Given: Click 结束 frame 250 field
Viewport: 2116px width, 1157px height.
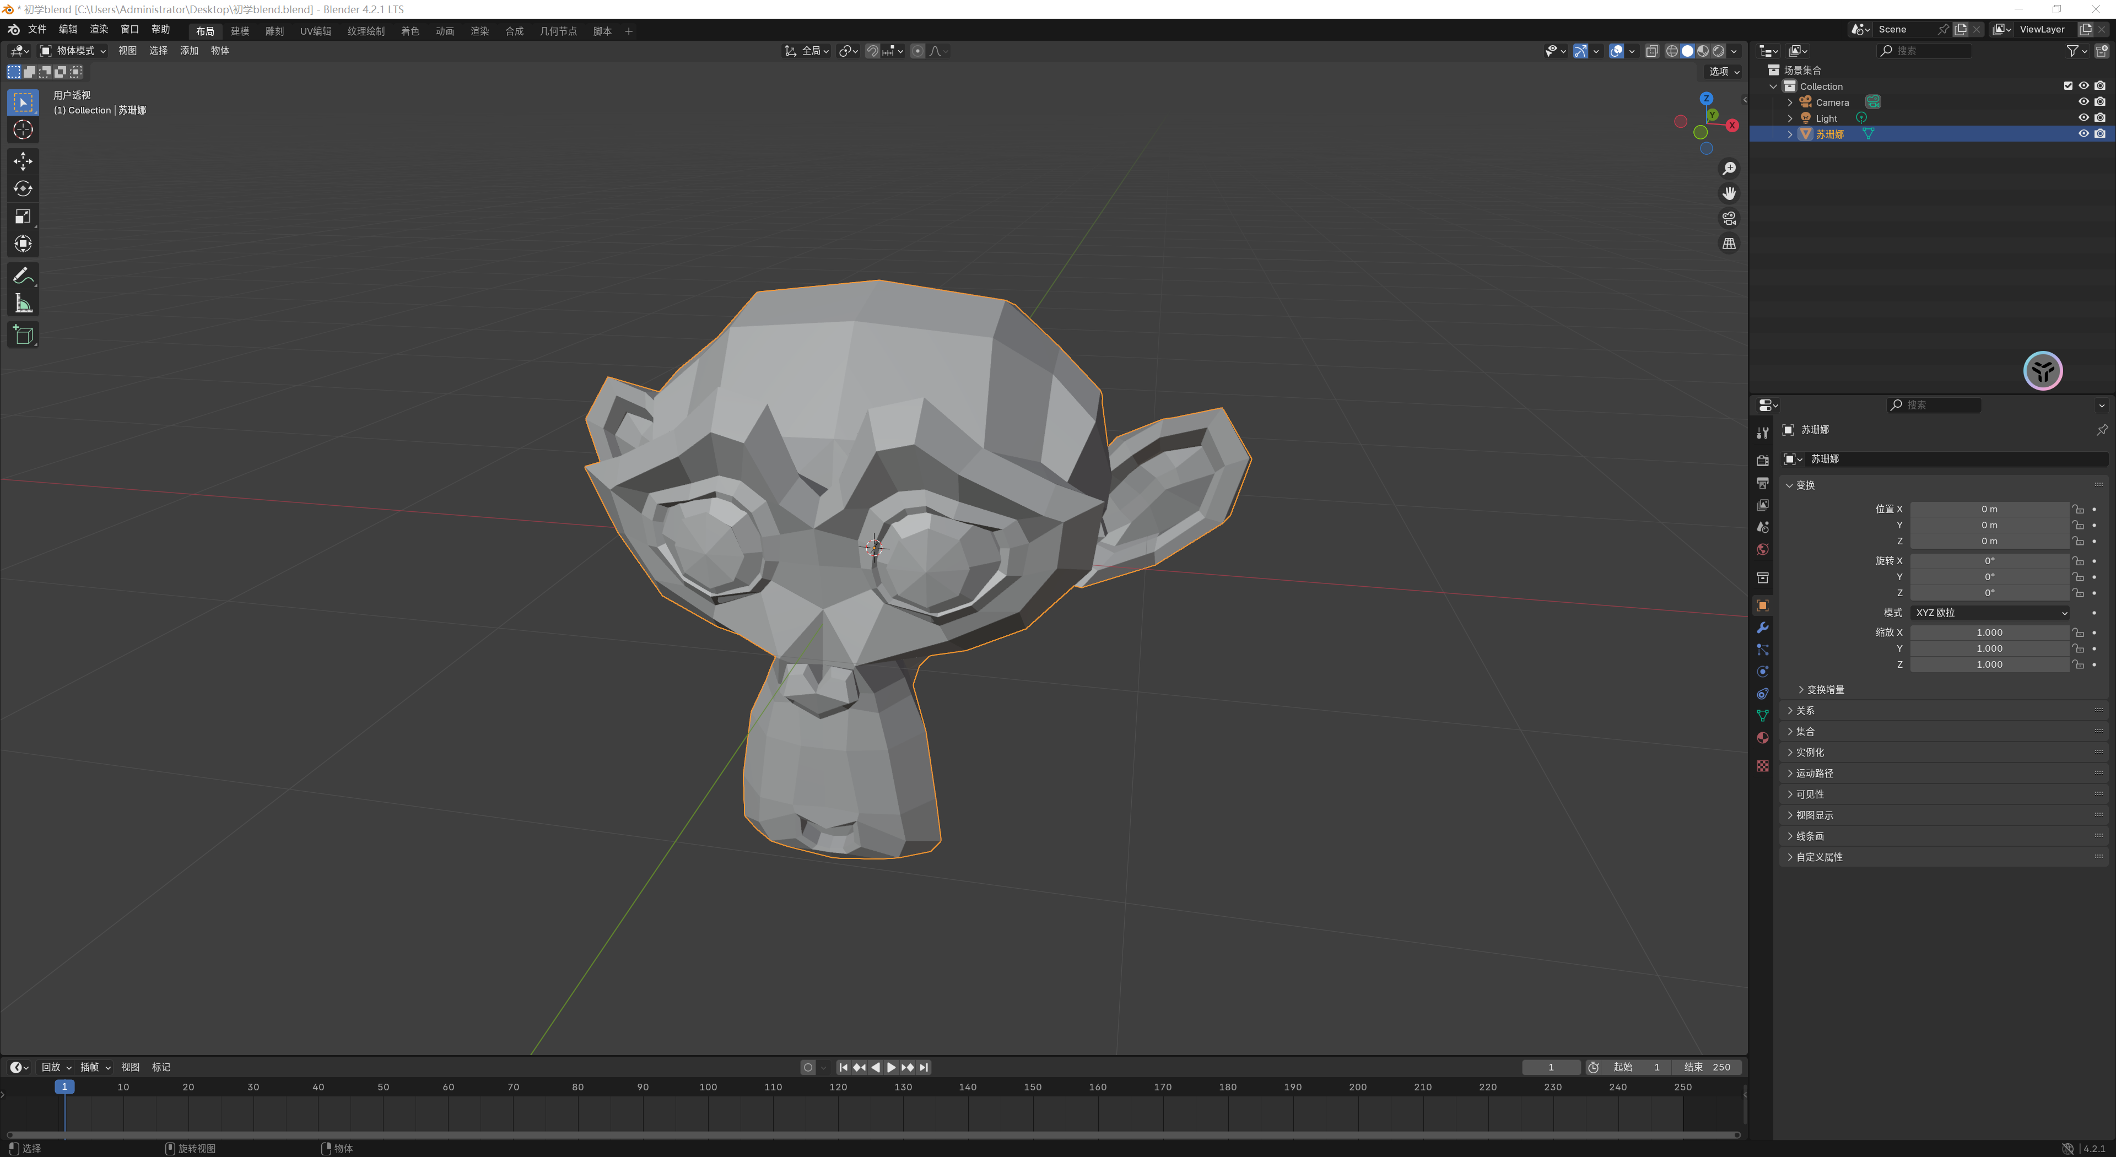Looking at the screenshot, I should pos(1707,1068).
